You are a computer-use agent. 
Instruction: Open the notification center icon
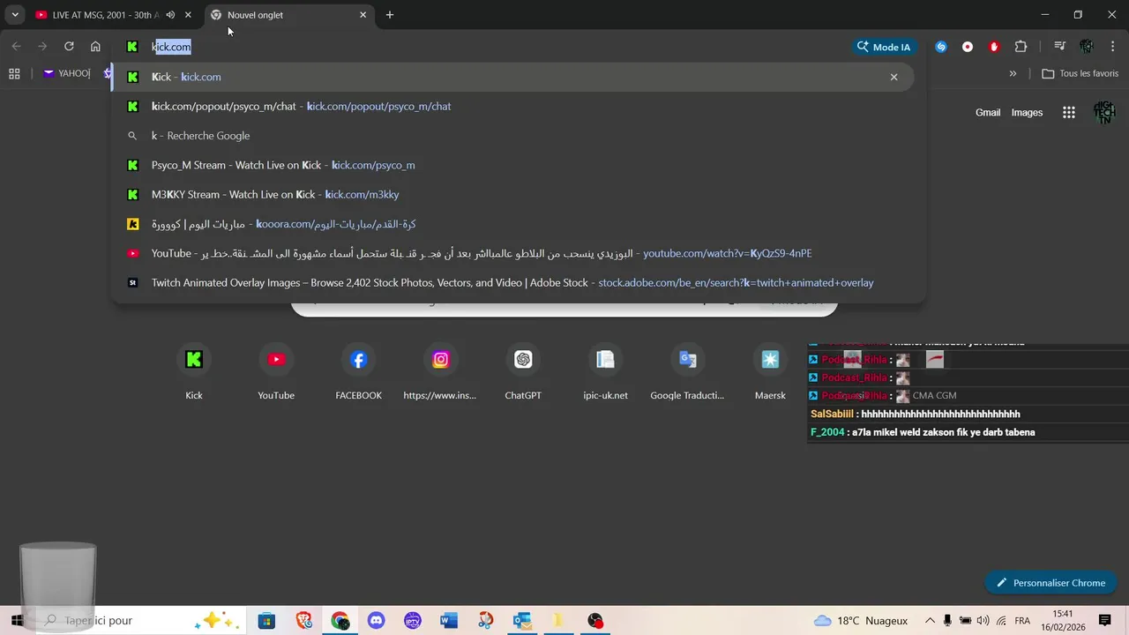[1104, 621]
